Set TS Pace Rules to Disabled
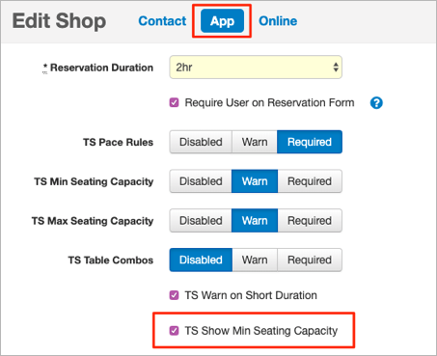Image resolution: width=437 pixels, height=356 pixels. click(x=201, y=142)
